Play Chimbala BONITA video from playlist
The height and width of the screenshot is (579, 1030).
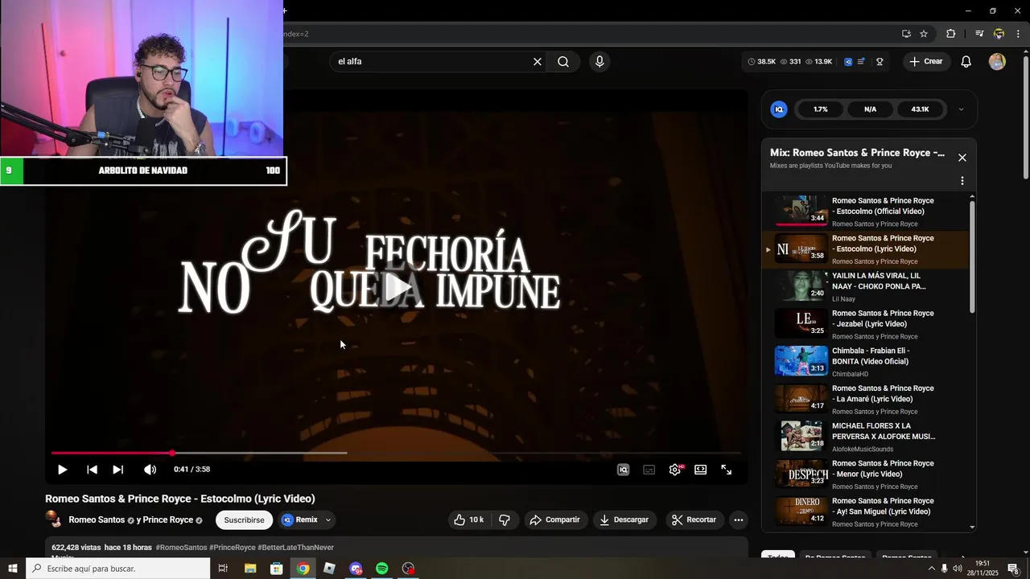pos(866,362)
